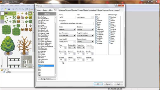Screen dimensions: 160x90
Task: Open the Parameter dropdown showing None
Action: 80,48
